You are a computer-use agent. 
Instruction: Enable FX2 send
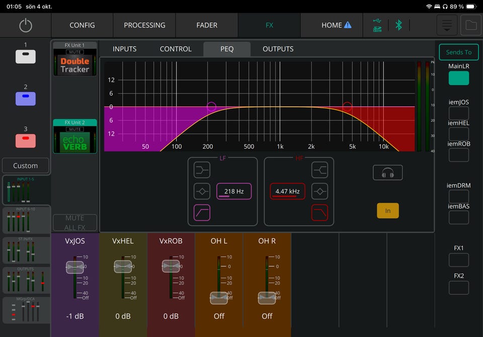(x=459, y=288)
